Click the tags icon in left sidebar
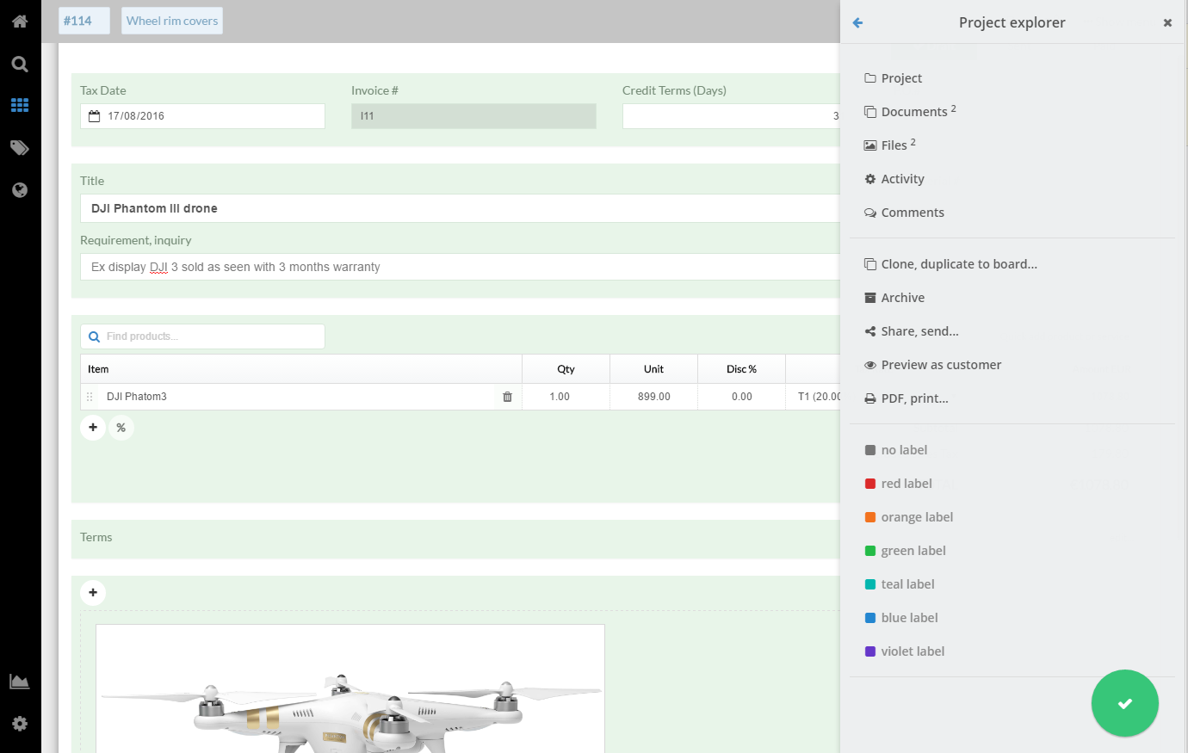This screenshot has height=753, width=1188. pyautogui.click(x=20, y=148)
